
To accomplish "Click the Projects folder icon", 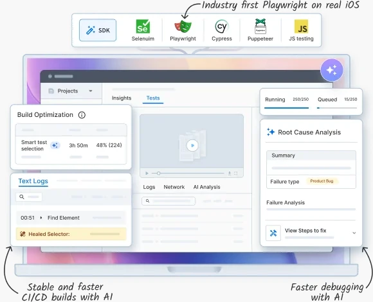I will (x=51, y=91).
